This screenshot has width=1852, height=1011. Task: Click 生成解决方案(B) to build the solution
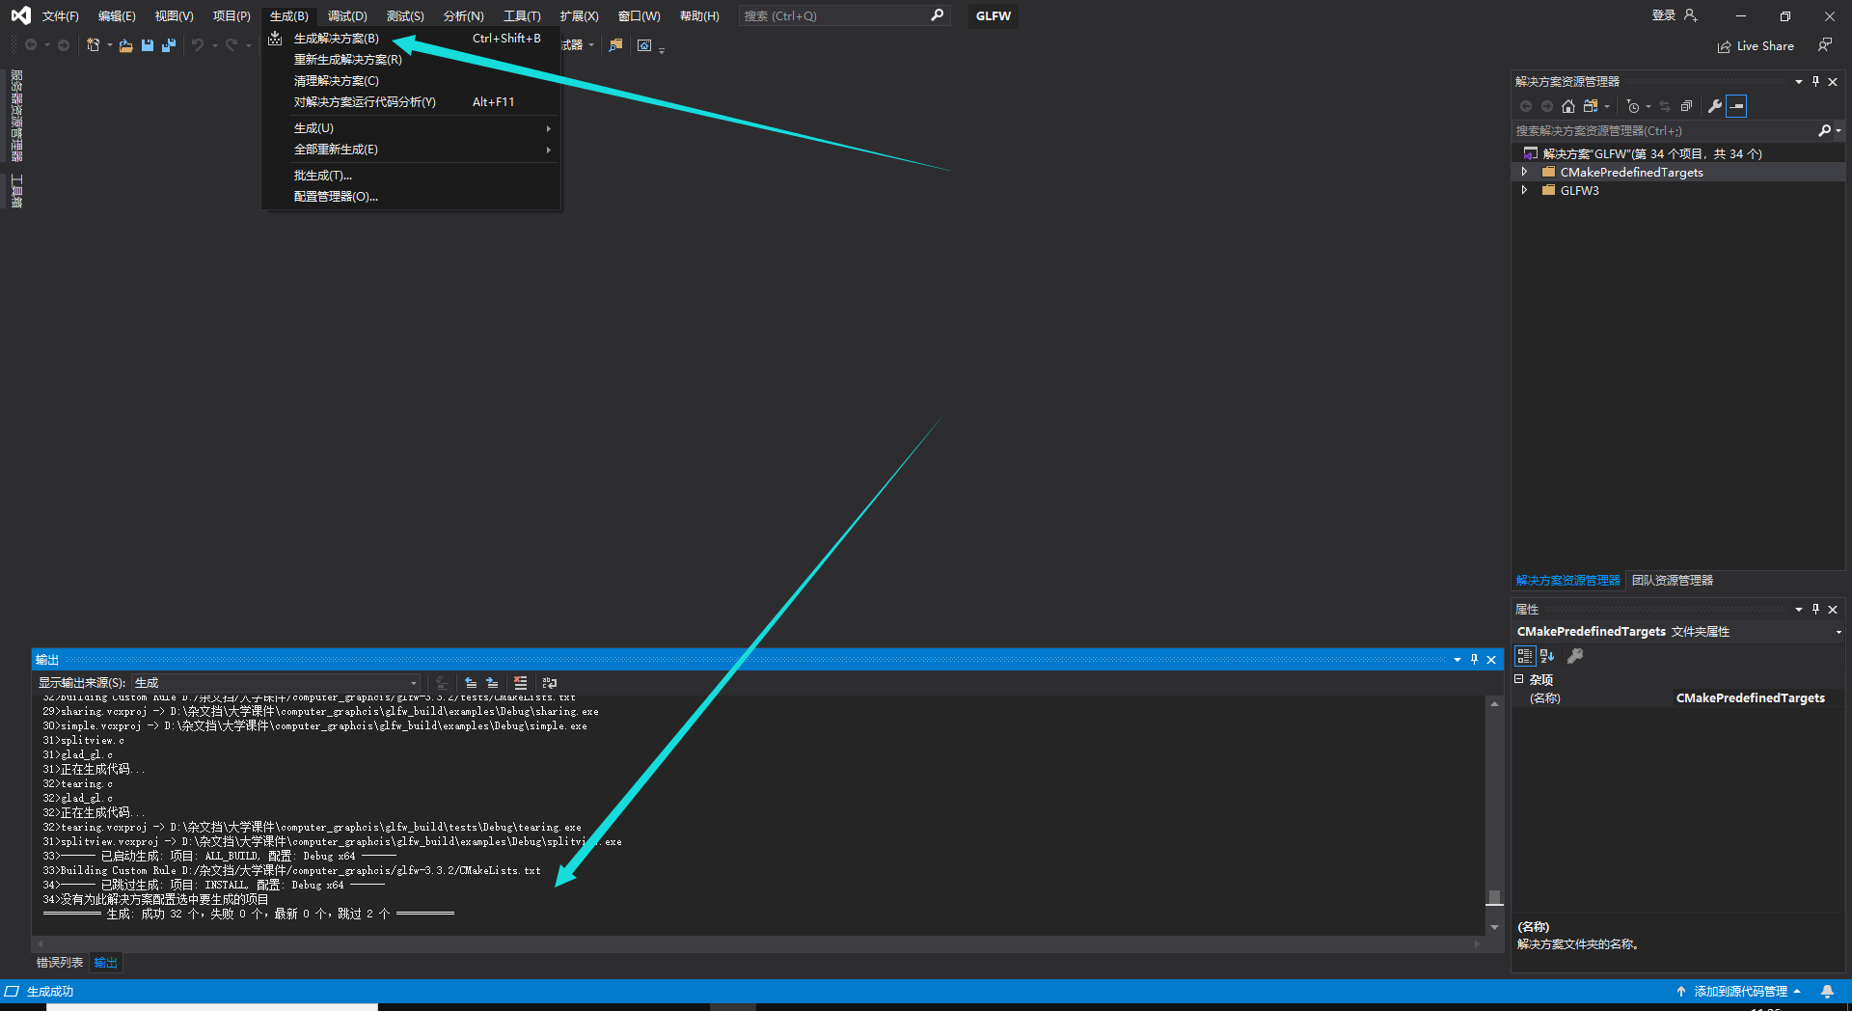[336, 38]
